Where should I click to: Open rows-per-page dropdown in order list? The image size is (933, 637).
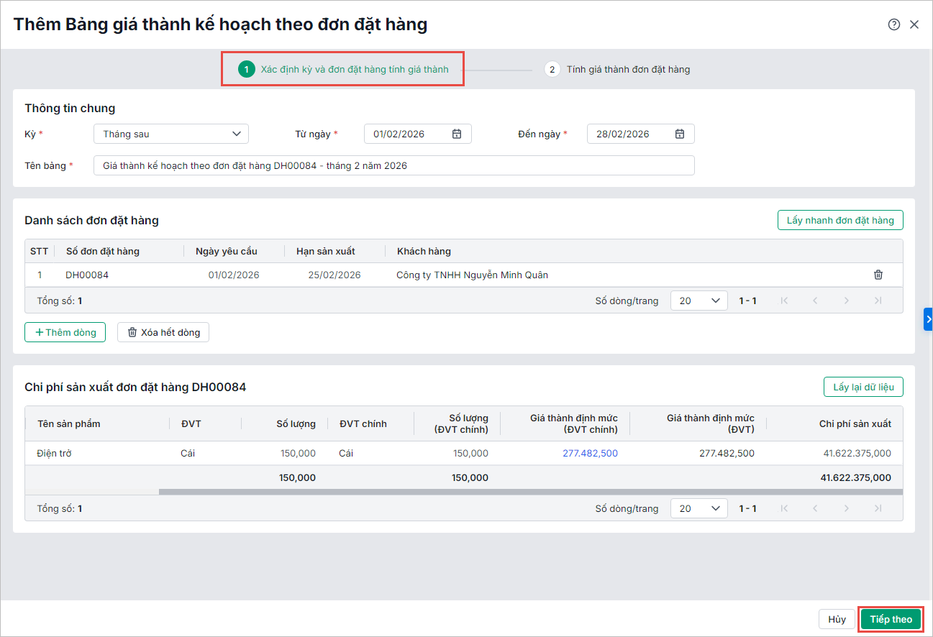click(698, 301)
